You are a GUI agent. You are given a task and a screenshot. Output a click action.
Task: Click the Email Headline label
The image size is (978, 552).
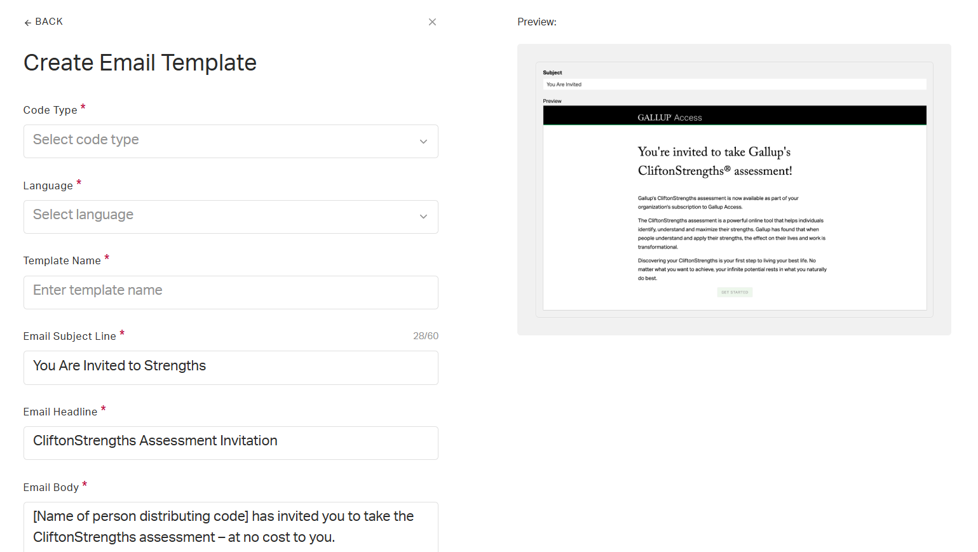[x=60, y=412]
